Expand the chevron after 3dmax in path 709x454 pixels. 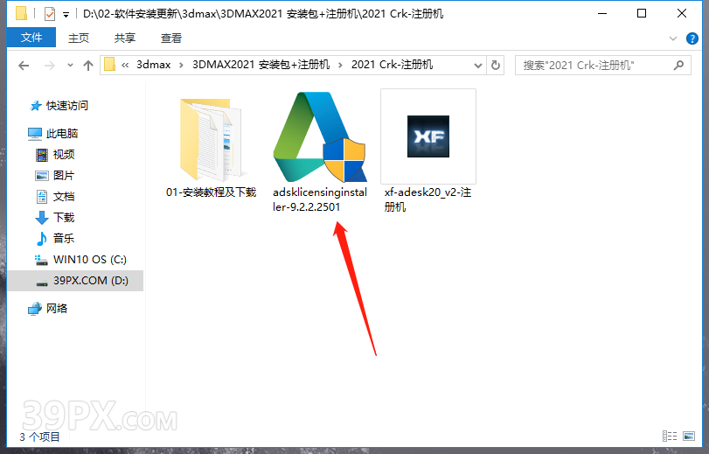pos(181,66)
